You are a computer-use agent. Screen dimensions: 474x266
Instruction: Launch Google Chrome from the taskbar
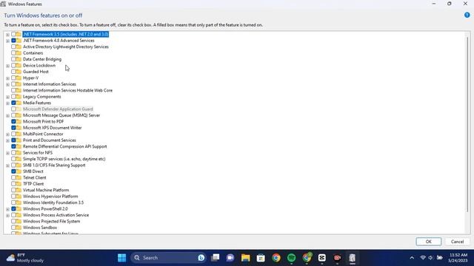[276, 258]
